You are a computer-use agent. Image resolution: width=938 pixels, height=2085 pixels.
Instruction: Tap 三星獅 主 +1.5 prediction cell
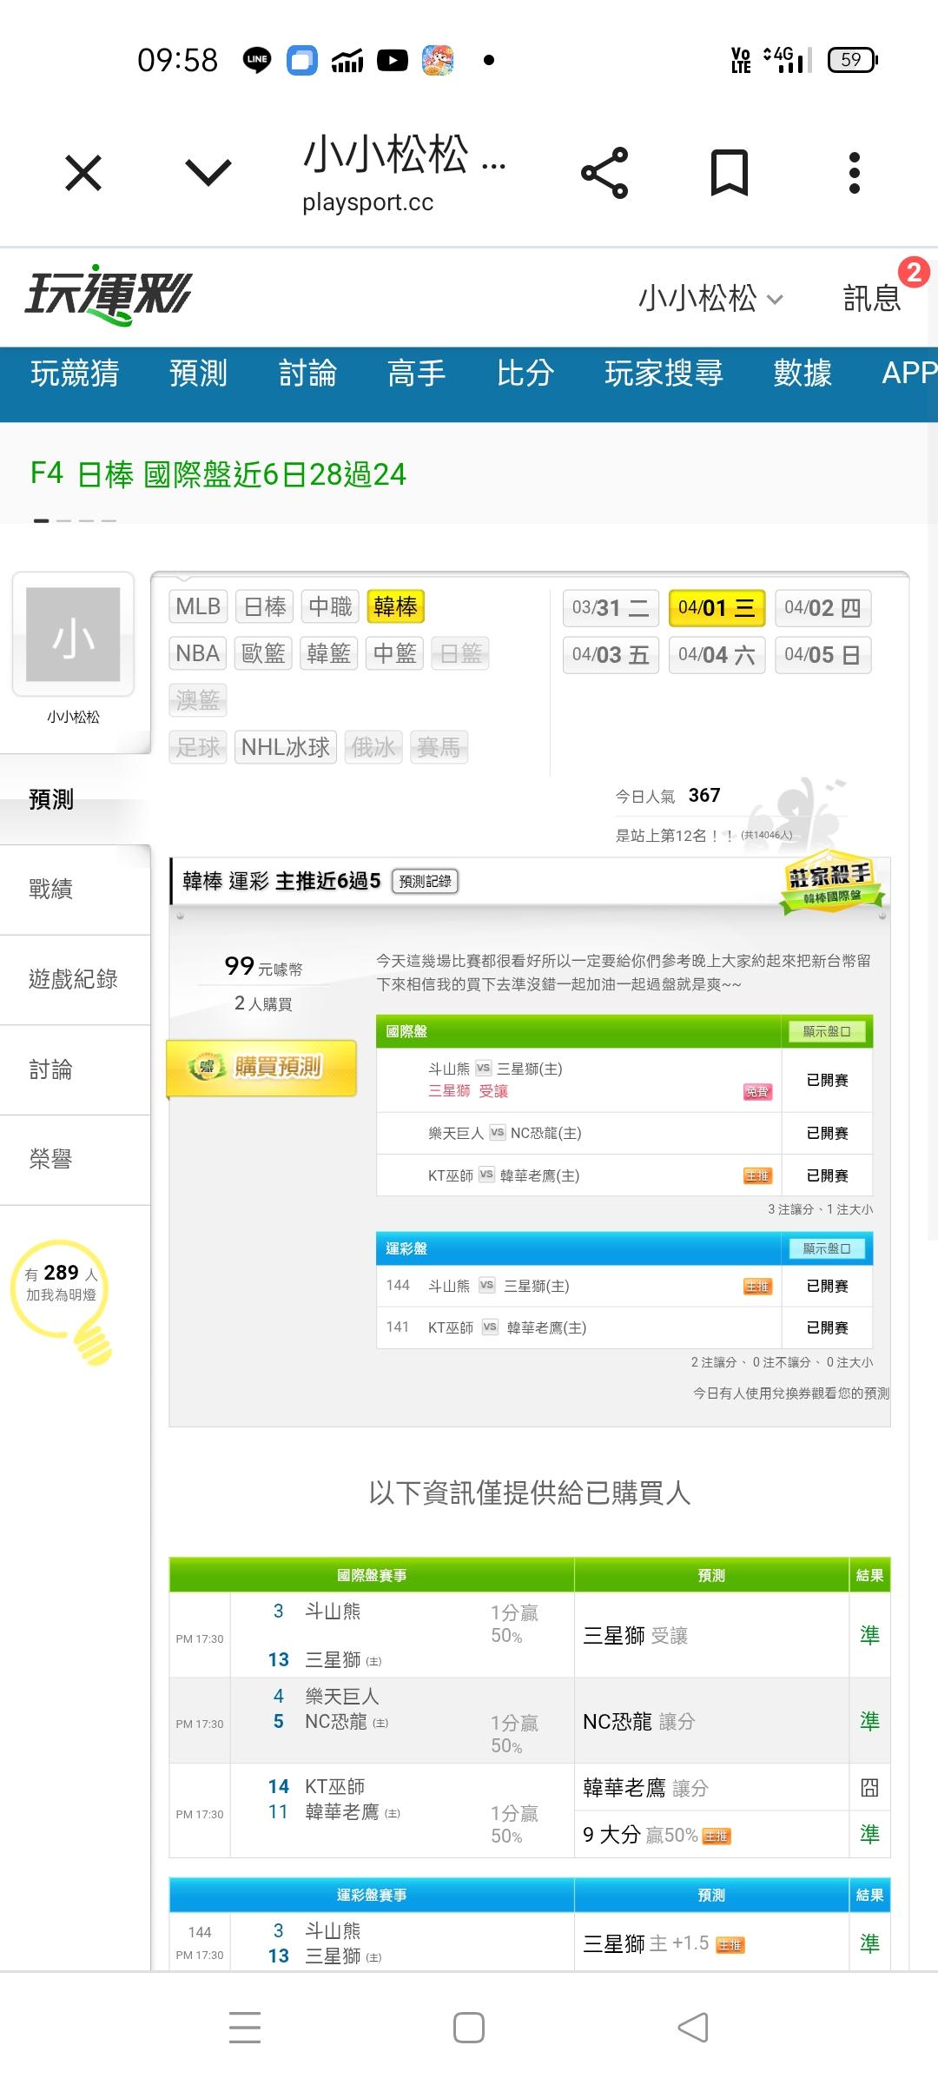click(711, 1943)
